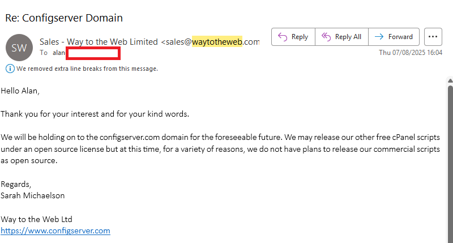
Task: Click the 'Re: Configserver Domain' subject heading
Action: 64,18
